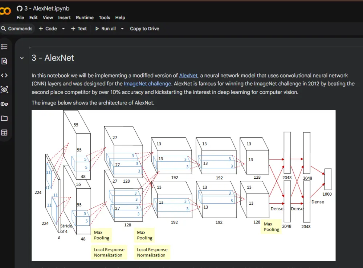Expand the dropdown arrow next to Run all

122,29
